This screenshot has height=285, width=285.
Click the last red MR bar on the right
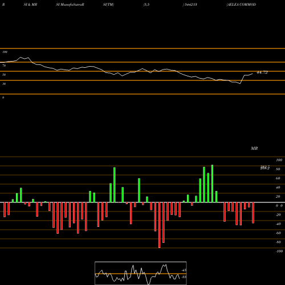tap(253, 213)
